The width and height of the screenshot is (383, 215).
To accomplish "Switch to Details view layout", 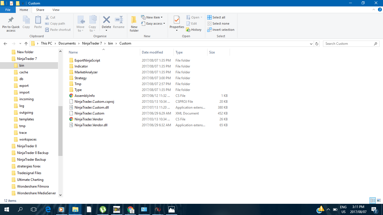I will click(x=373, y=200).
